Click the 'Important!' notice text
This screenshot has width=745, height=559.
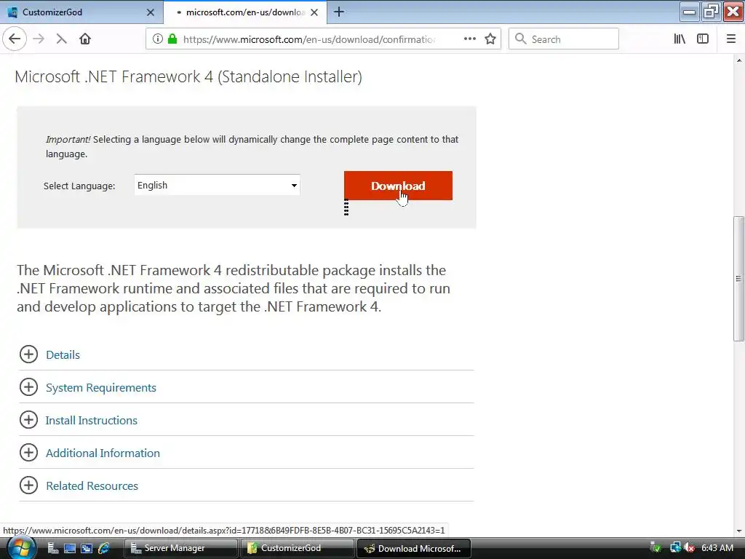pyautogui.click(x=68, y=139)
